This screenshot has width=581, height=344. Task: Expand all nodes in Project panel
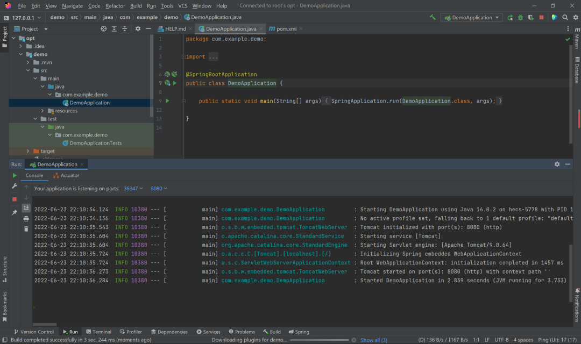tap(114, 29)
